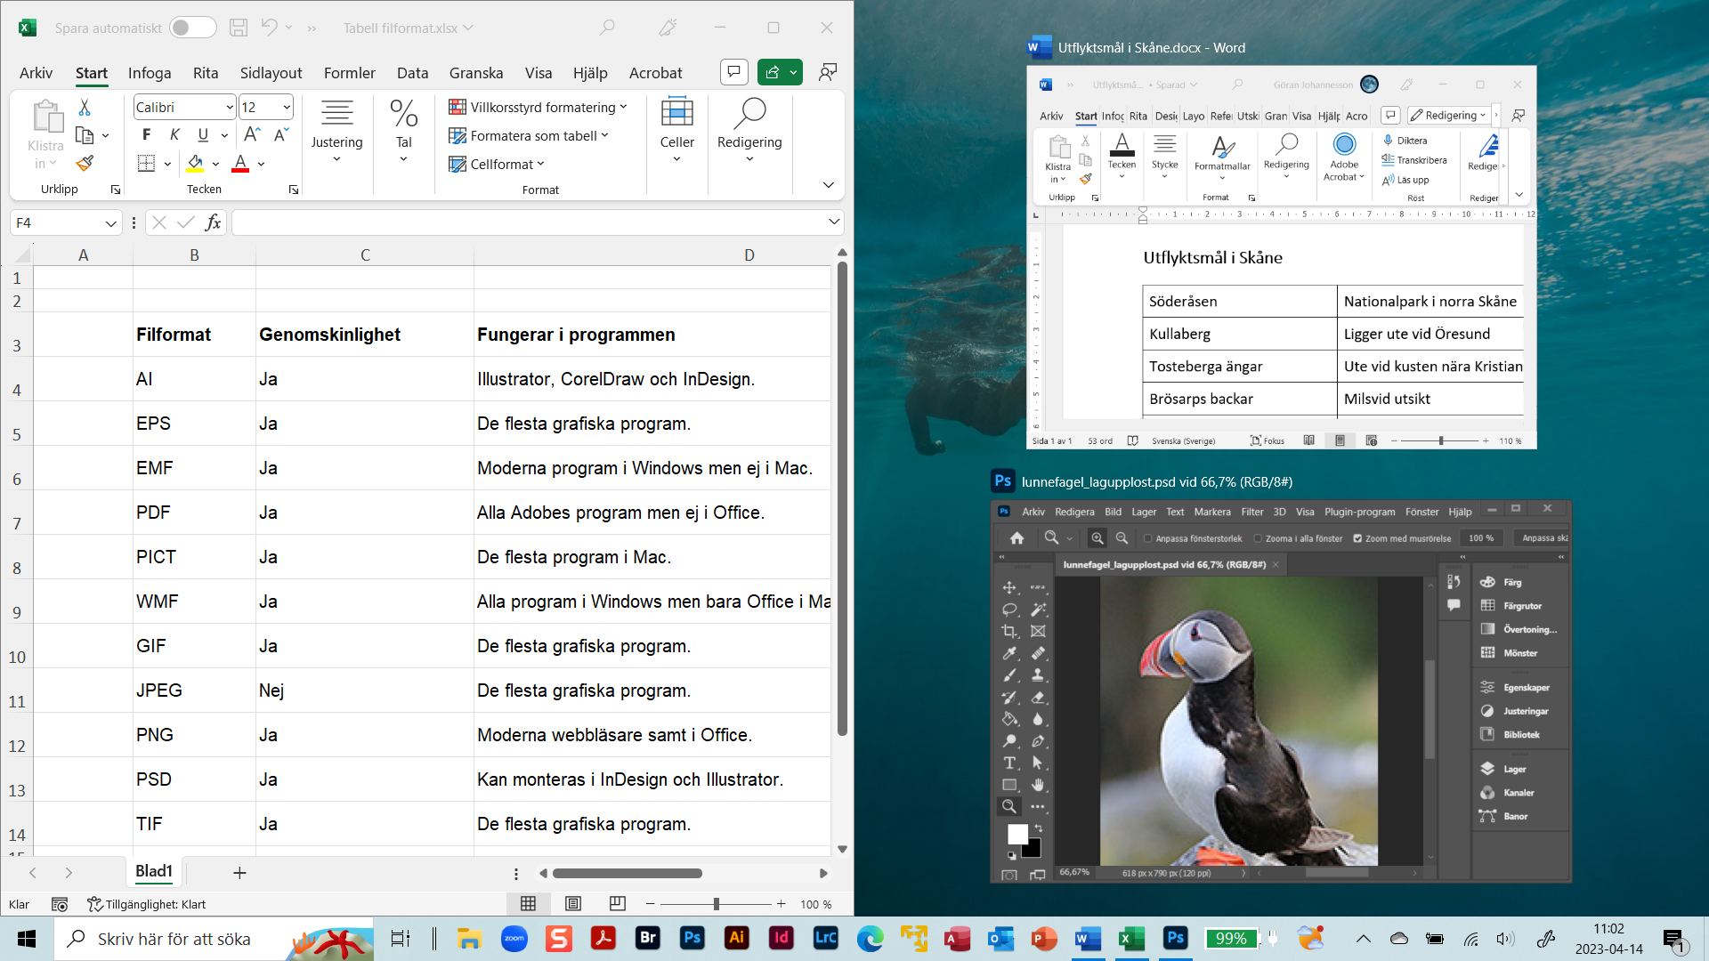
Task: Open the Calibri font name dropdown
Action: (x=229, y=108)
